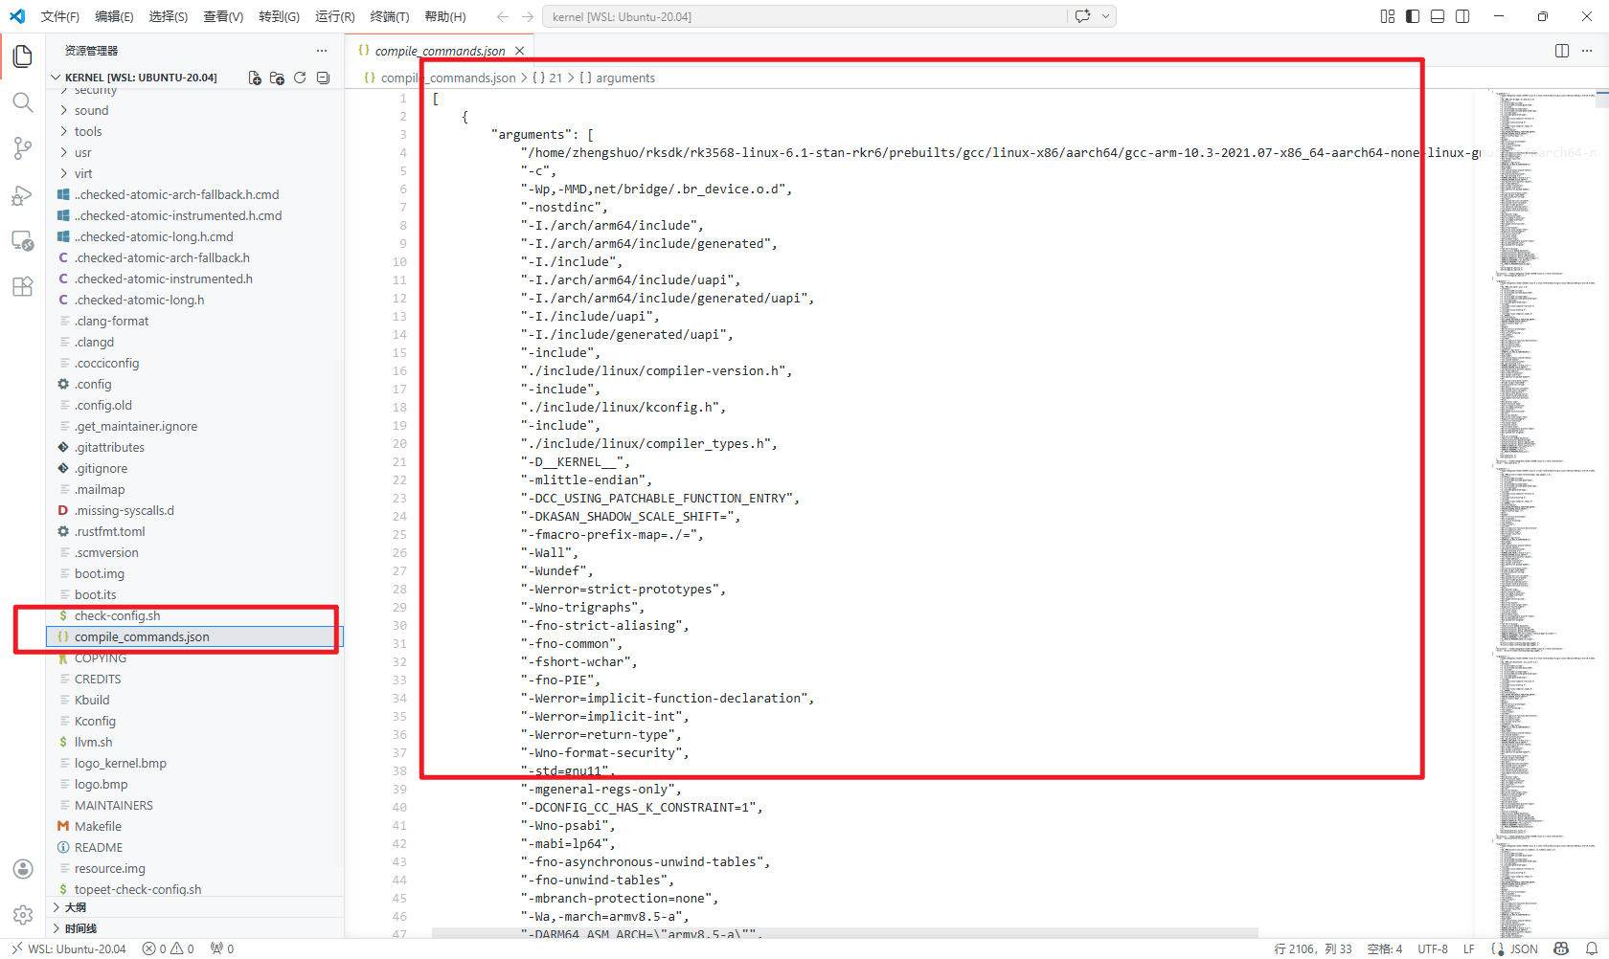Screen dimensions: 1609x959
Task: Open .clang-format file in explorer
Action: click(x=195, y=321)
